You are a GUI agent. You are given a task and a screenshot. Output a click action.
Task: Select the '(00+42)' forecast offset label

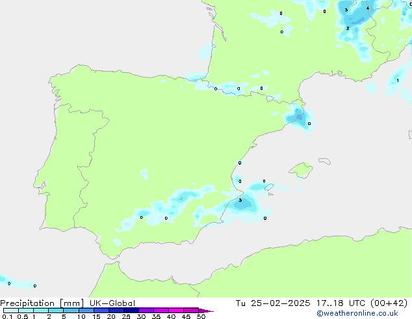389,303
